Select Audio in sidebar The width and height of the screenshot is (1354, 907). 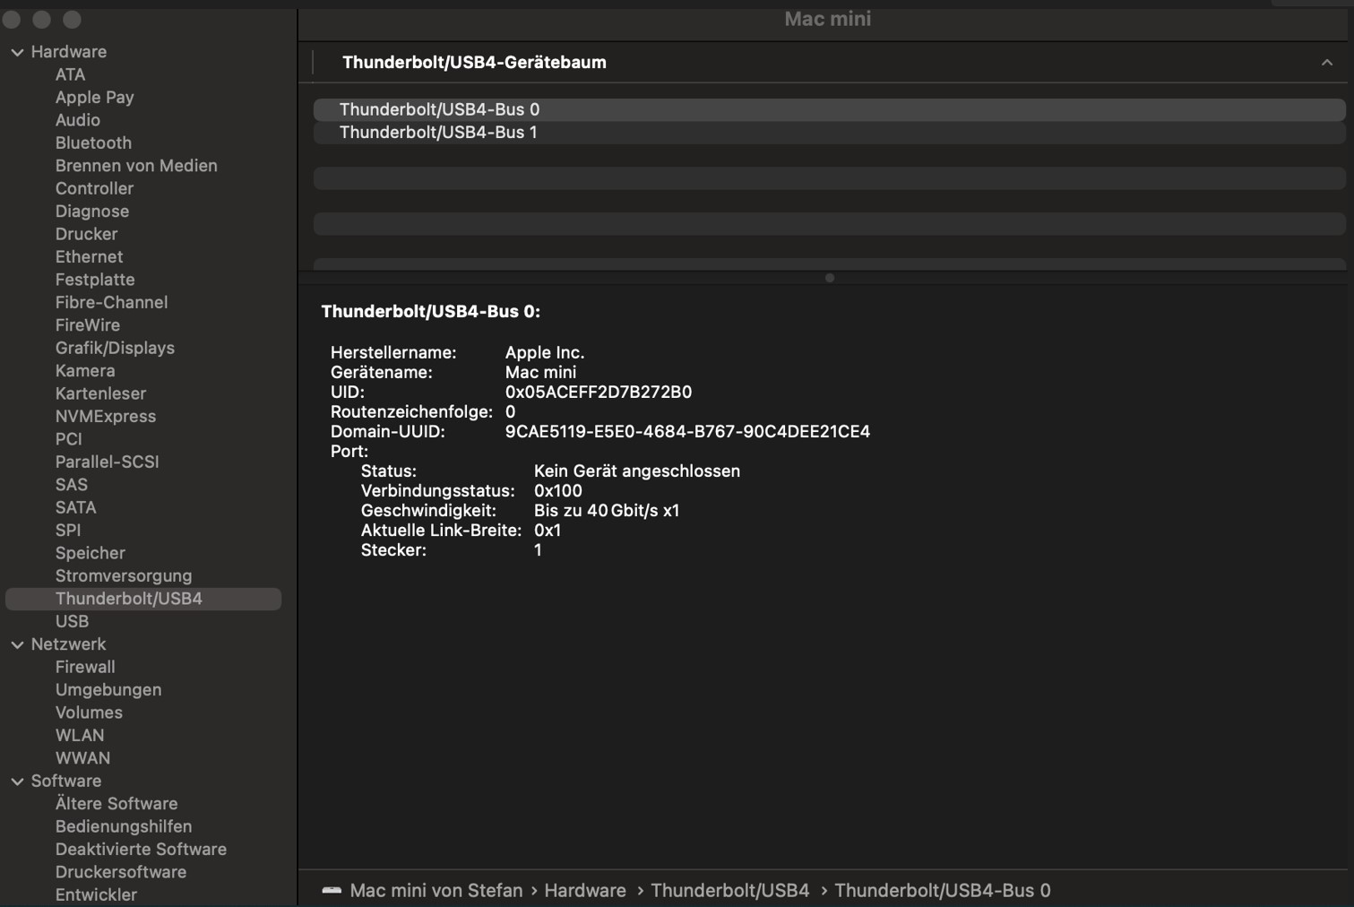pos(77,120)
